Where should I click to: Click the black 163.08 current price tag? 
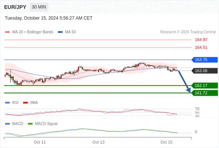205,71
